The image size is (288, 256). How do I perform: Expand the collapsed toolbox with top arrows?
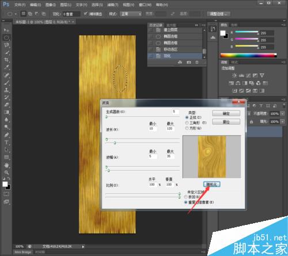(3, 21)
